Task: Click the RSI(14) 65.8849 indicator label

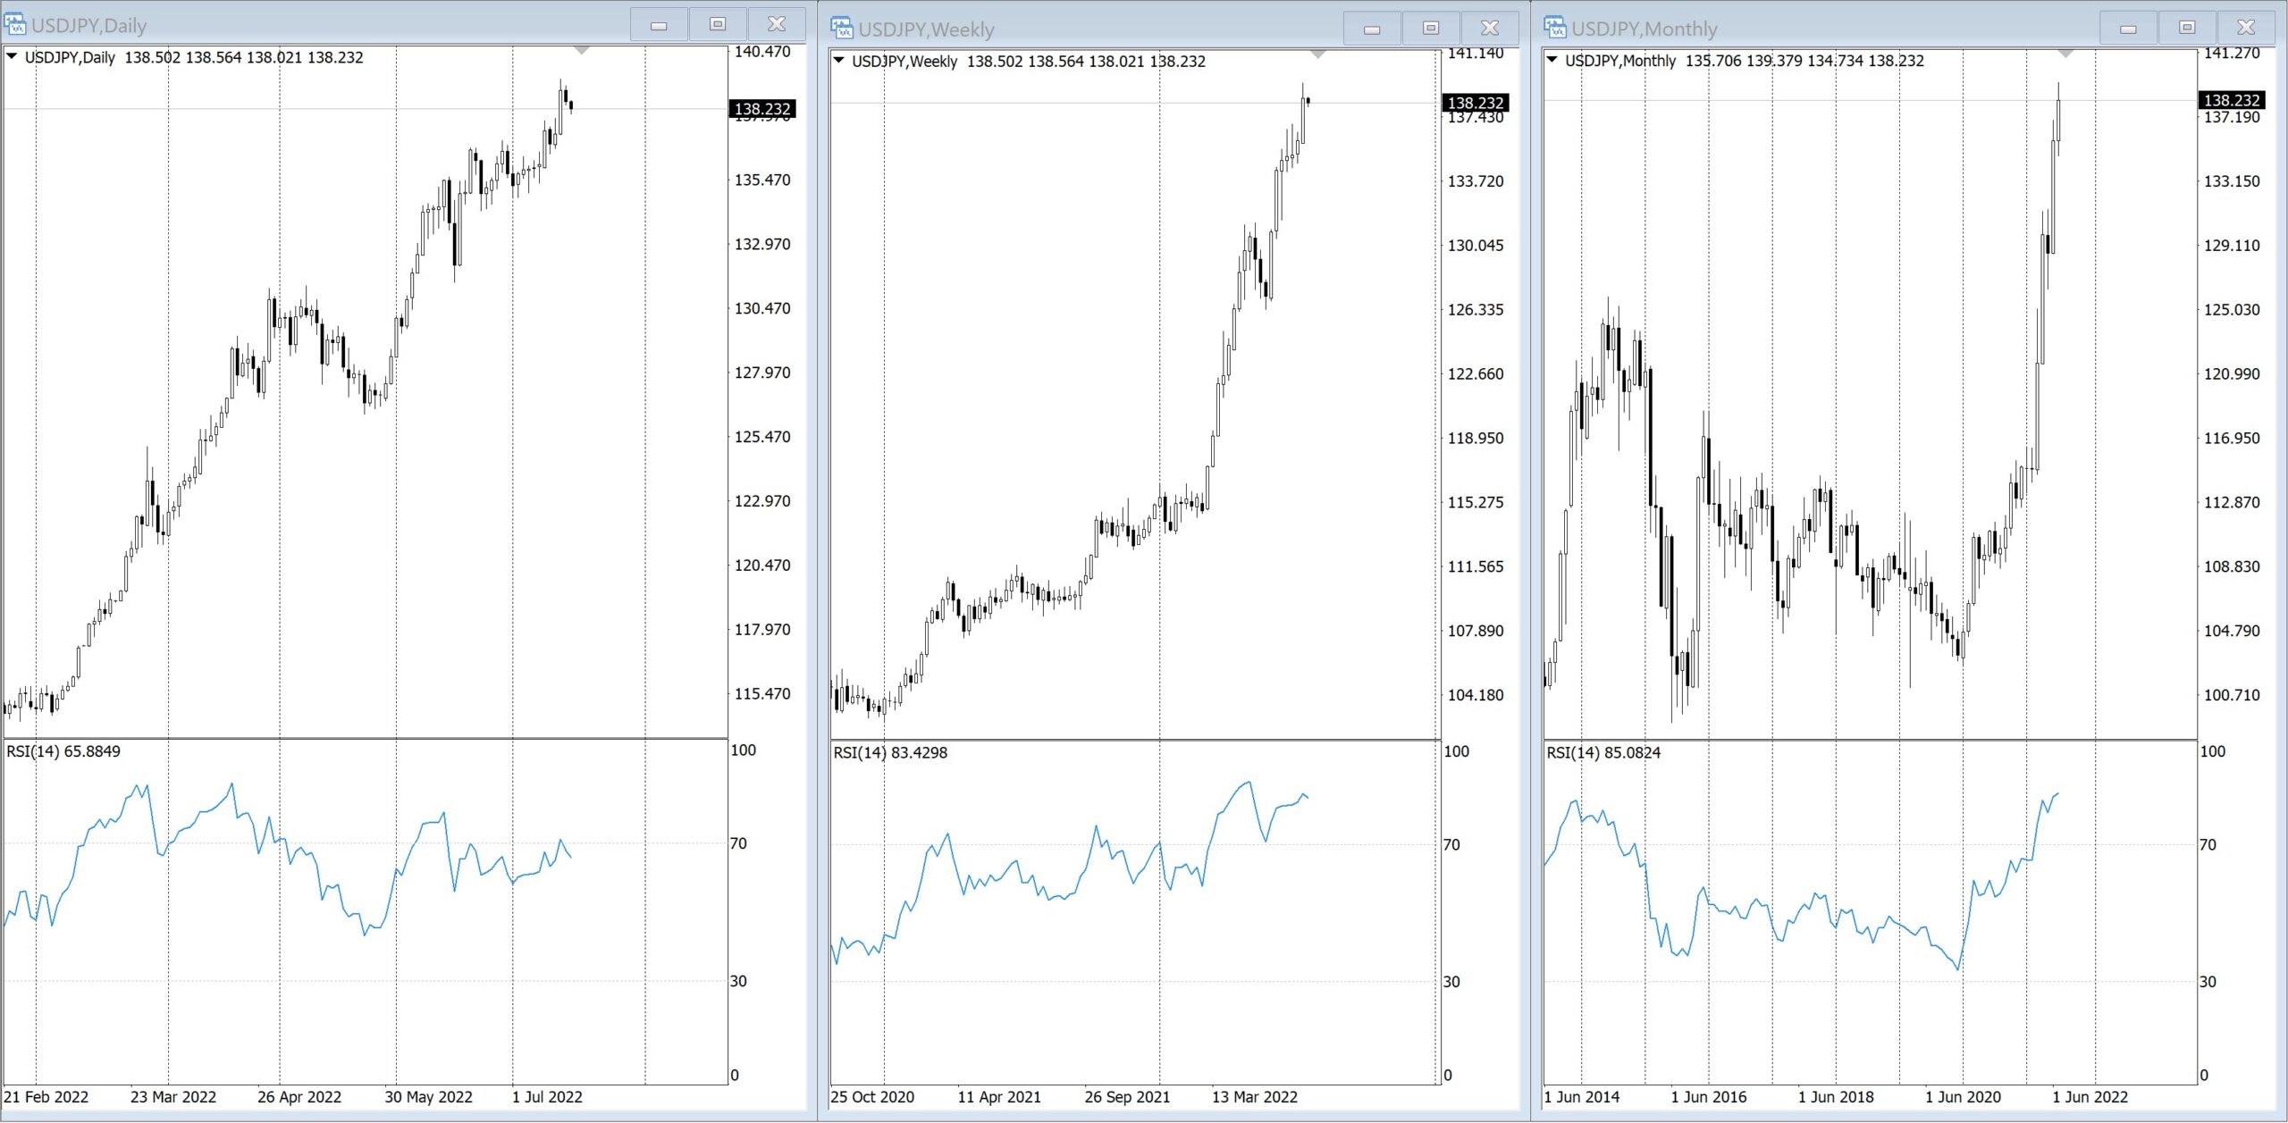Action: (x=63, y=751)
